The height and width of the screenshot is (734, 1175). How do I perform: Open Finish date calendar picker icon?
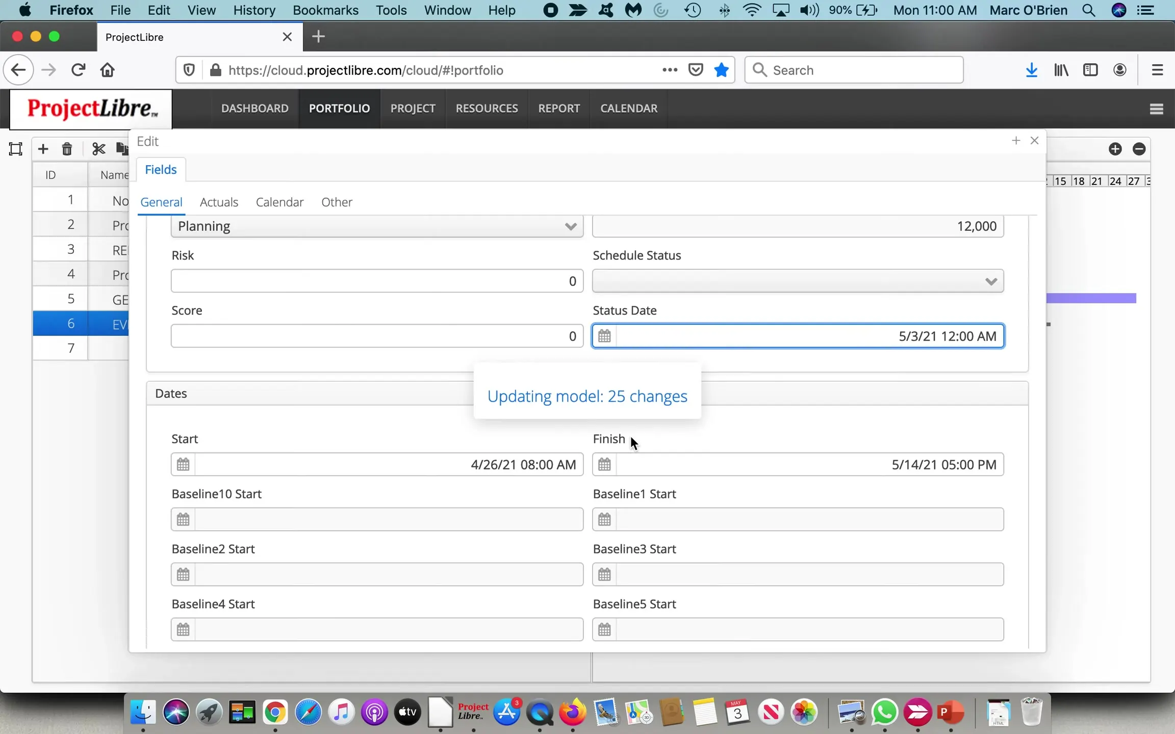click(604, 464)
